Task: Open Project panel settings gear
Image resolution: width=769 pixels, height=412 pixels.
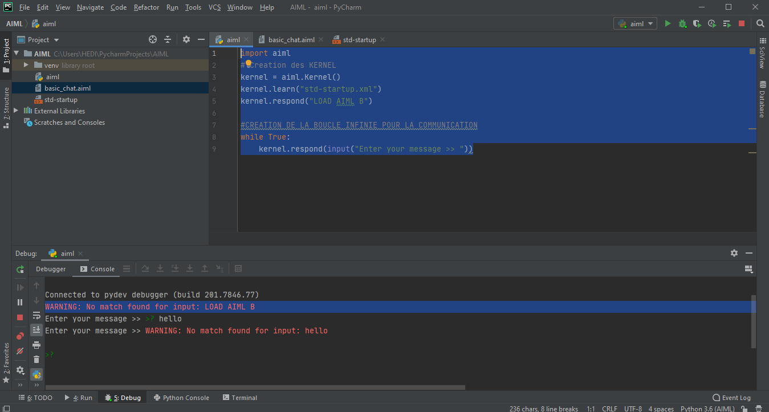Action: [x=186, y=39]
